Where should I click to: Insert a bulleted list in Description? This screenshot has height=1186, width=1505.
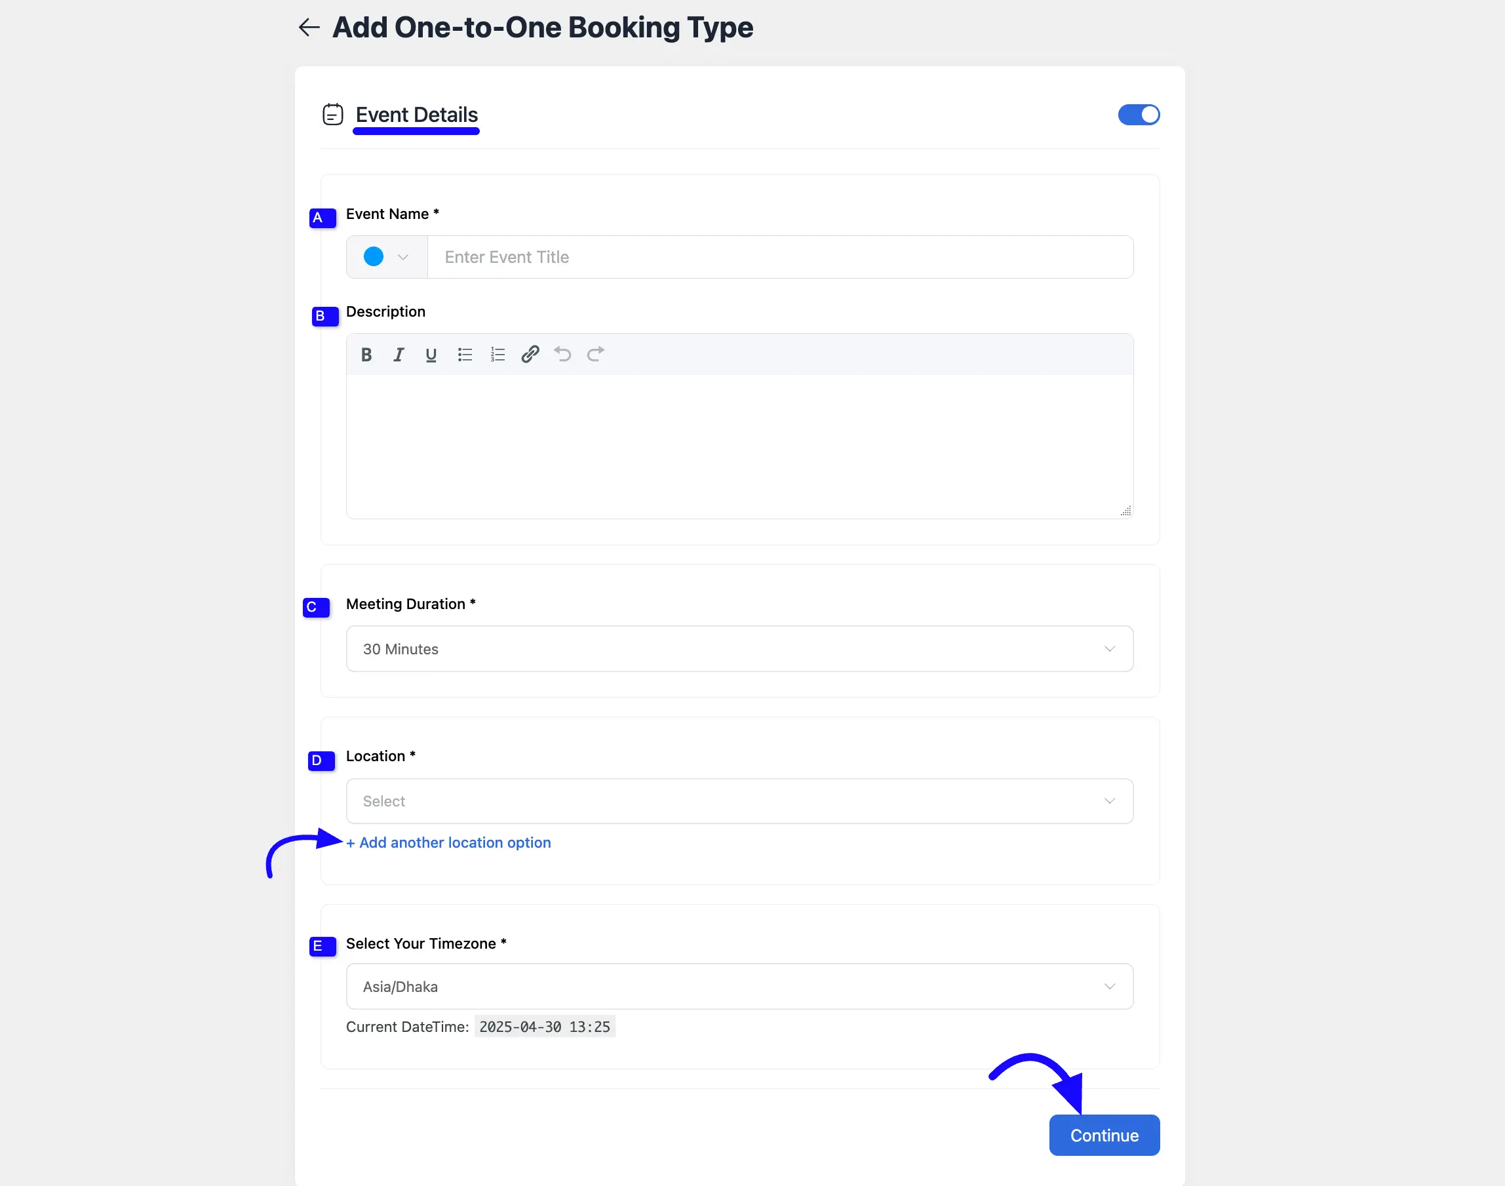pyautogui.click(x=465, y=355)
